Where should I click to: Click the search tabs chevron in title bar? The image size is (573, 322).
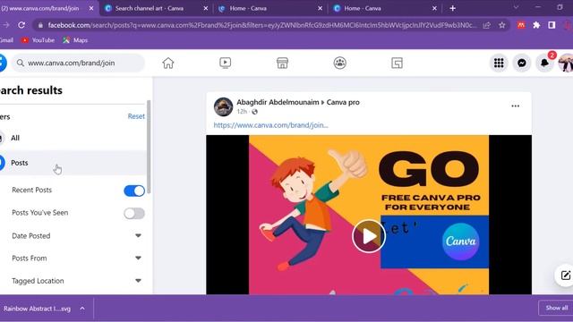(x=516, y=7)
